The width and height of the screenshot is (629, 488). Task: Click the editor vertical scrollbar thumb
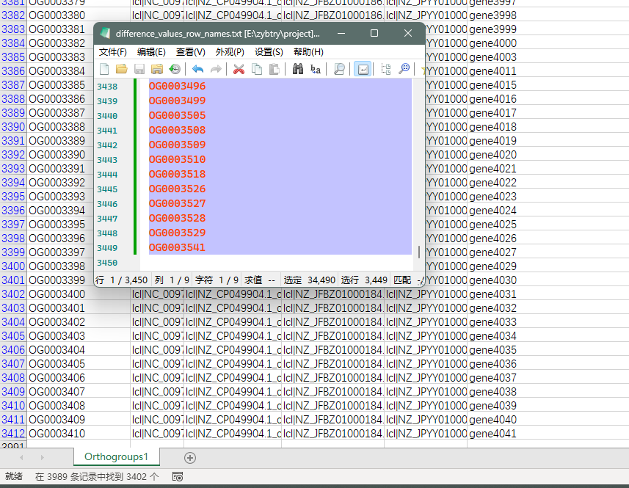tap(419, 252)
